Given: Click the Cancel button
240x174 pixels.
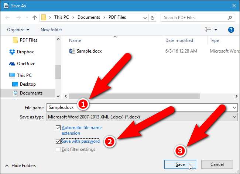Looking at the screenshot, I should click(x=217, y=164).
